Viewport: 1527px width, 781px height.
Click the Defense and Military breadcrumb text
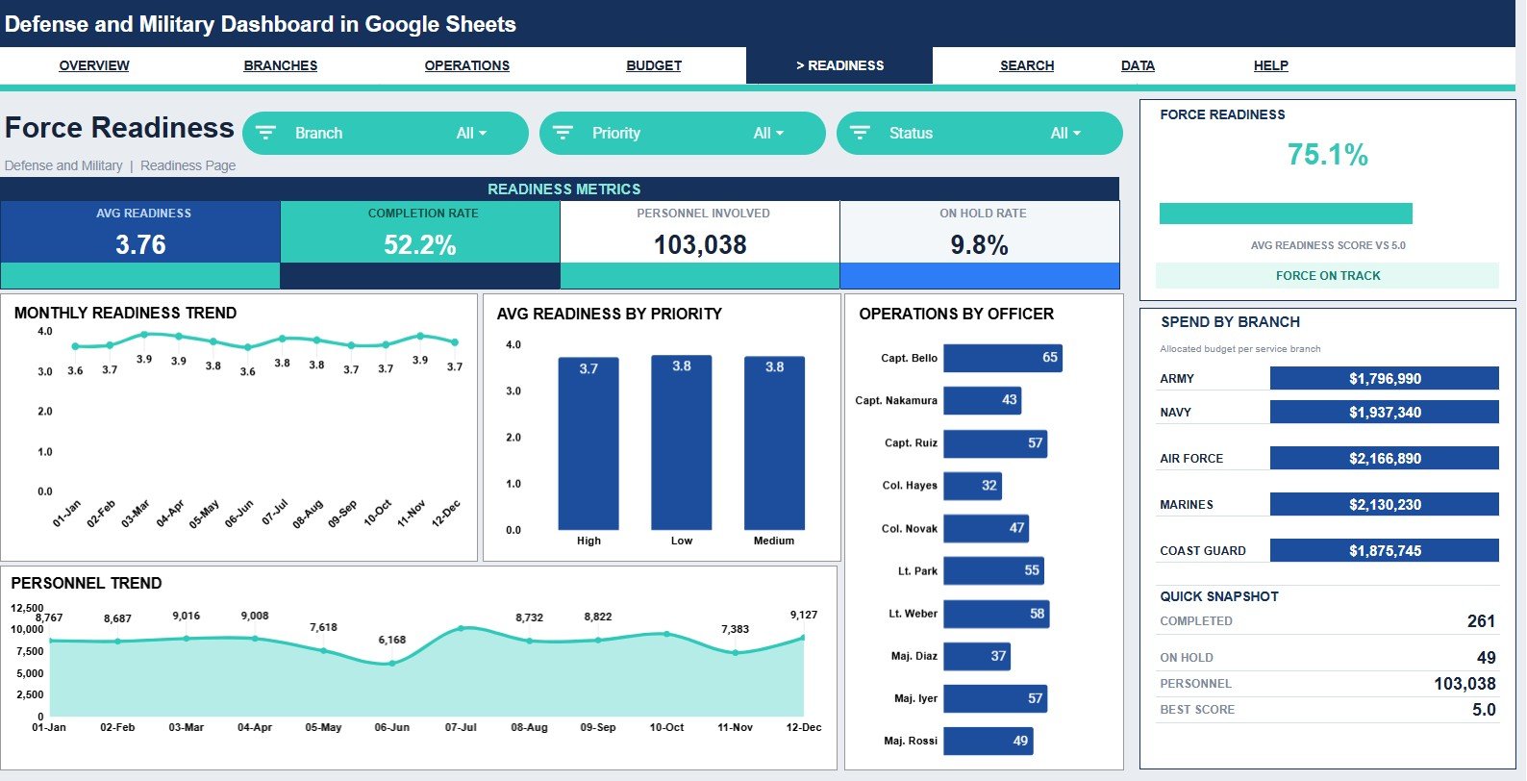tap(63, 165)
